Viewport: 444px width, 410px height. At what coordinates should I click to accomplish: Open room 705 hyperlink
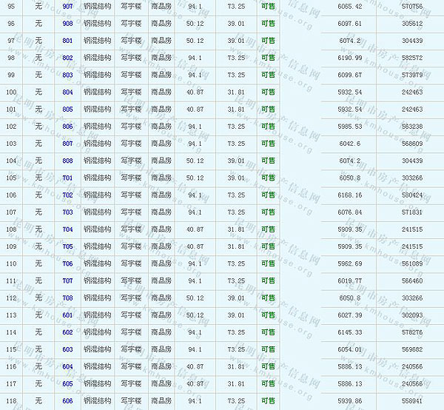click(x=67, y=246)
